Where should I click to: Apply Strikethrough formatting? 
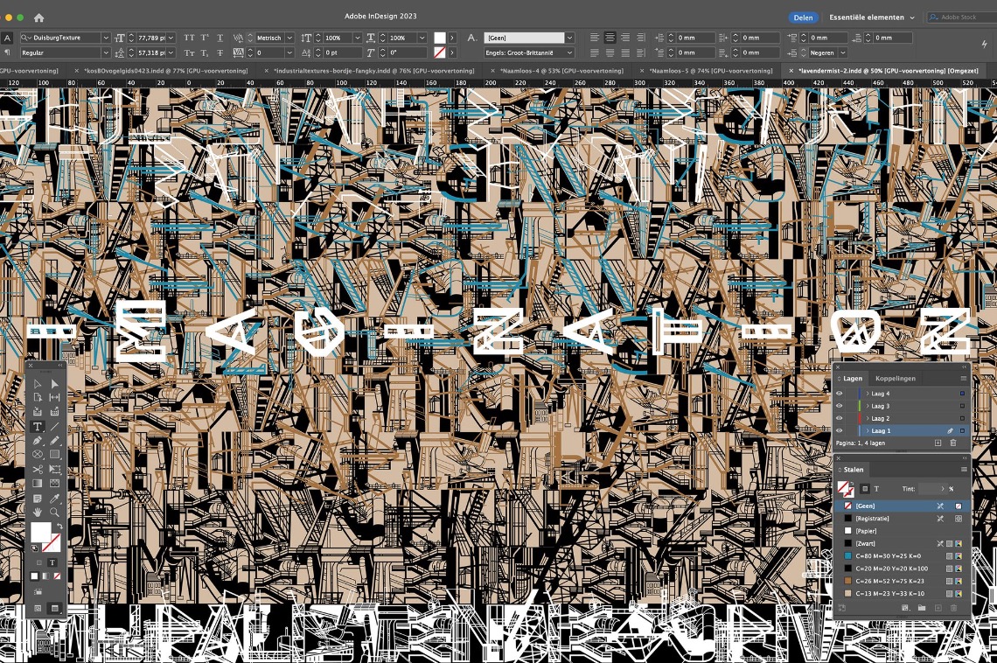click(220, 52)
